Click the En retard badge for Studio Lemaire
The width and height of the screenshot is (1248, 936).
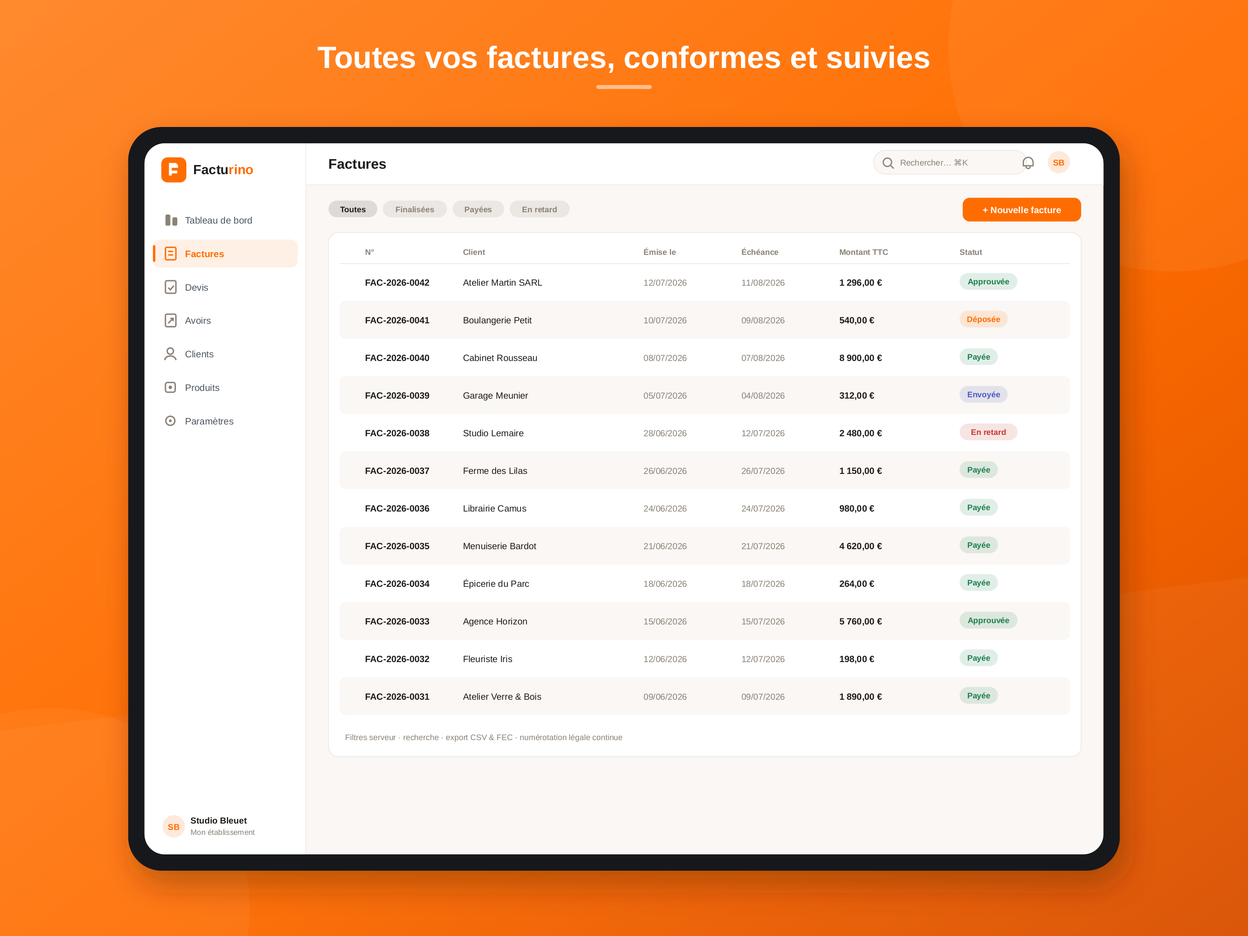[x=988, y=432]
